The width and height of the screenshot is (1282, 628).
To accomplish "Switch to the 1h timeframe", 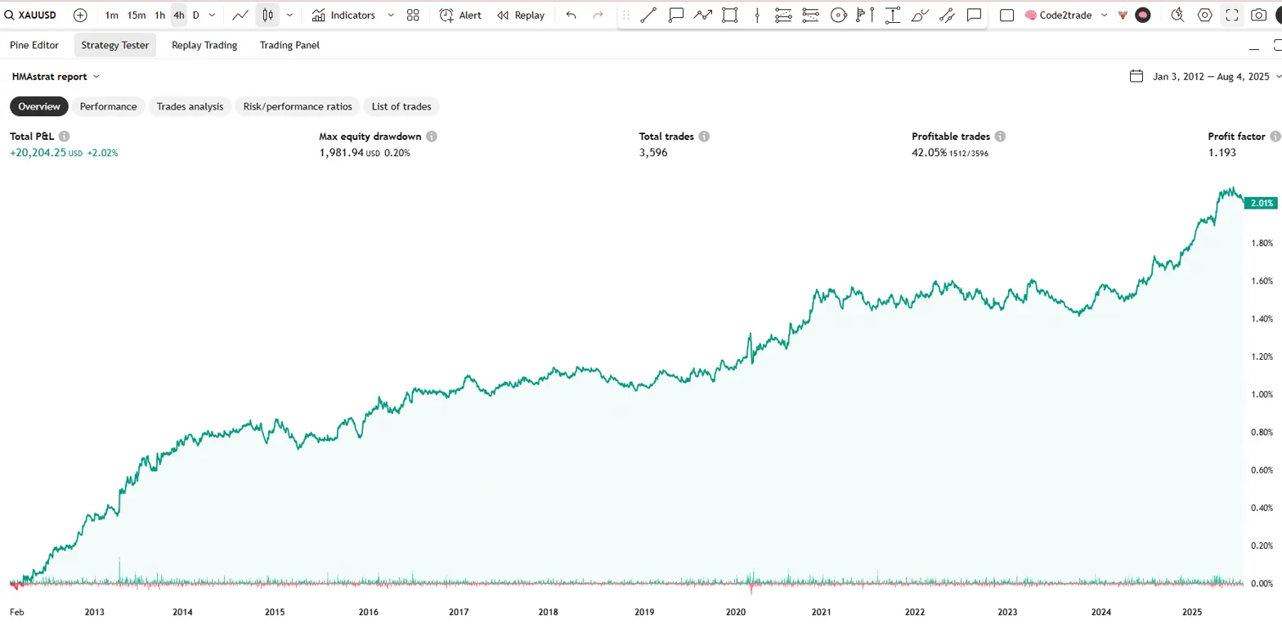I will click(160, 15).
